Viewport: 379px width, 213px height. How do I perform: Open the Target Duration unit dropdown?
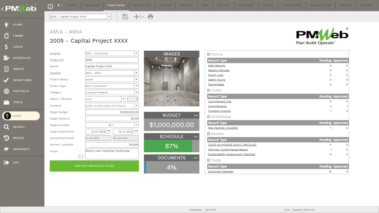136,125
